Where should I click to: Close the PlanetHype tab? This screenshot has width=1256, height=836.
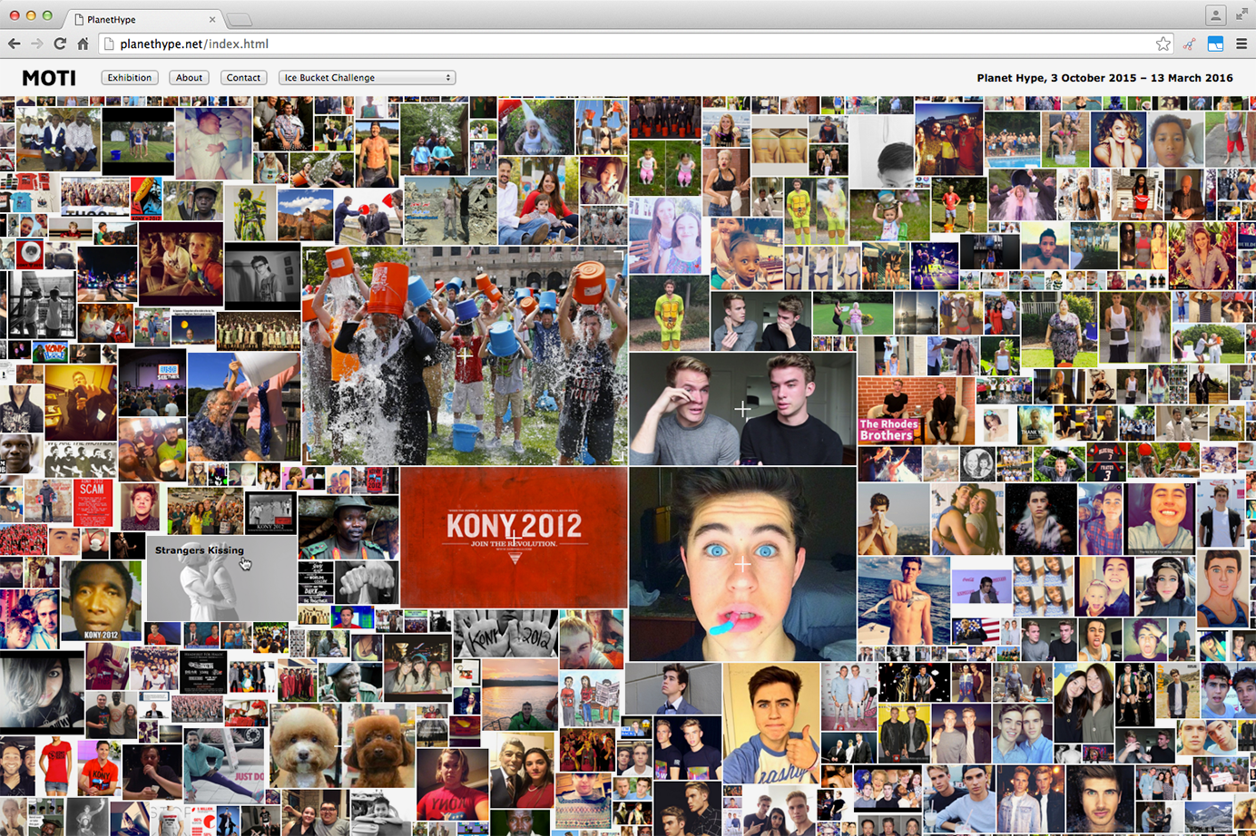[212, 19]
